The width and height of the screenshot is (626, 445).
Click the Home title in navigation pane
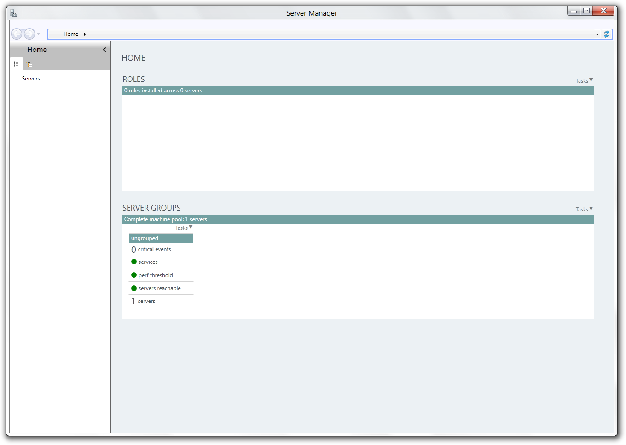tap(37, 50)
